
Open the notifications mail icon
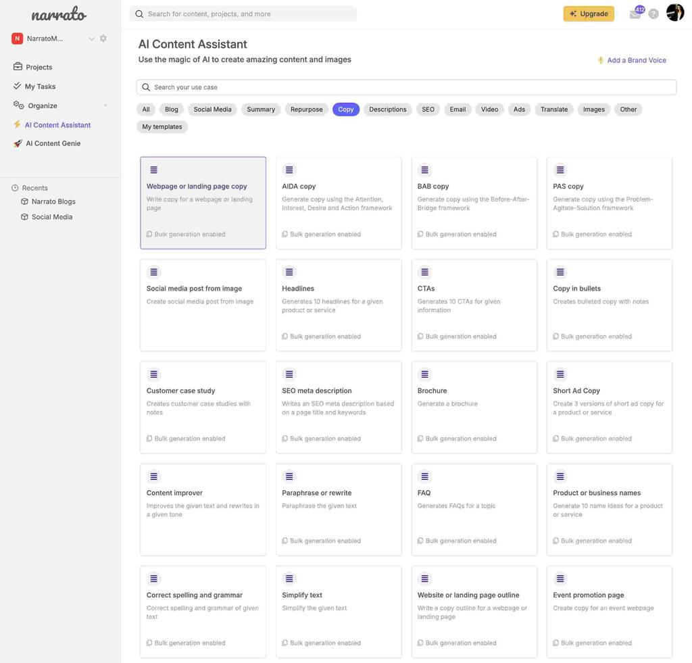tap(635, 14)
